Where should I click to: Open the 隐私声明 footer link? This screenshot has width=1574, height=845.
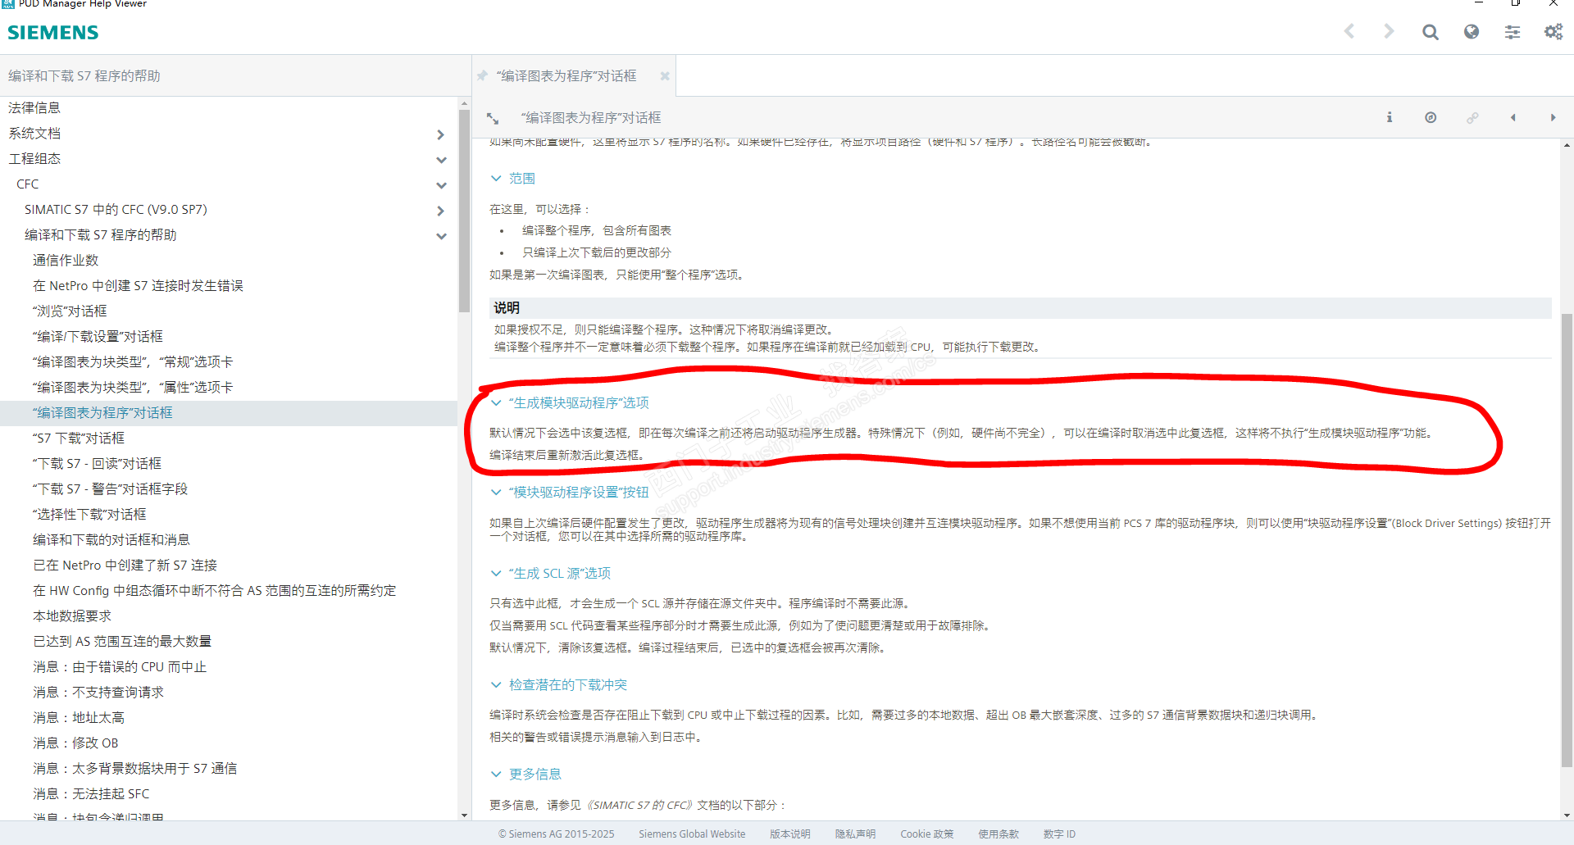[x=855, y=834]
